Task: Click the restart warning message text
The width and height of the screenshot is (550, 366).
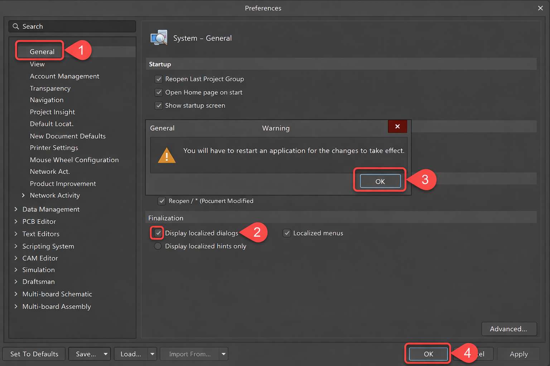Action: [x=294, y=151]
